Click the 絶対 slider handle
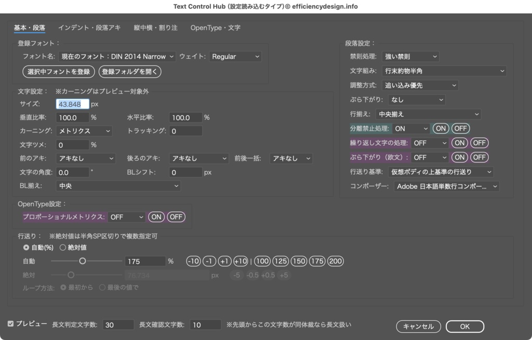Image resolution: width=532 pixels, height=340 pixels. click(x=71, y=275)
